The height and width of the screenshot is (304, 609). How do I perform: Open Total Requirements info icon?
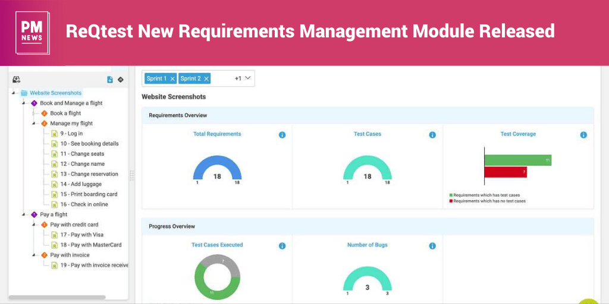click(282, 135)
